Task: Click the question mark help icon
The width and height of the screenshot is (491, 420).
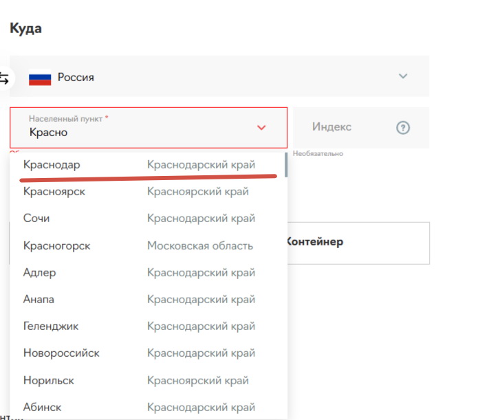Action: click(403, 127)
